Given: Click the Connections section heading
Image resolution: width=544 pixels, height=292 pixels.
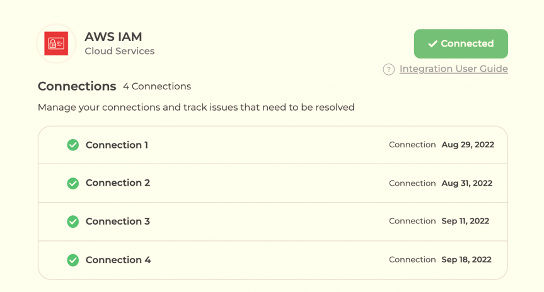Looking at the screenshot, I should click(x=77, y=86).
